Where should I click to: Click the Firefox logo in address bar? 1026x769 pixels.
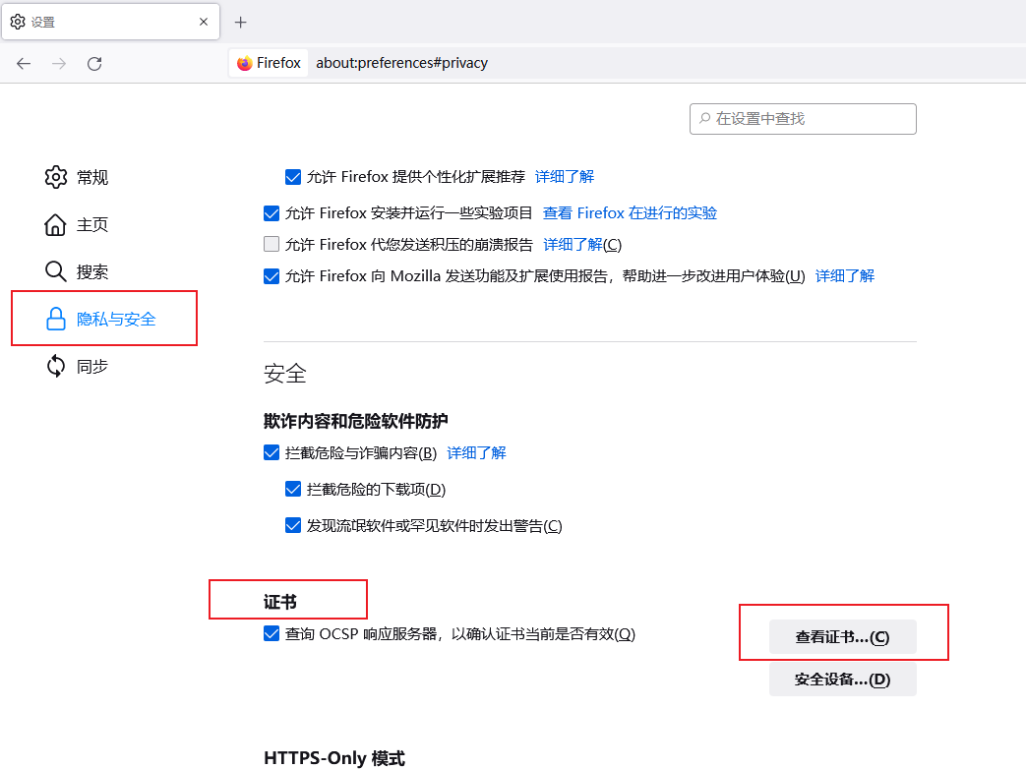(245, 63)
